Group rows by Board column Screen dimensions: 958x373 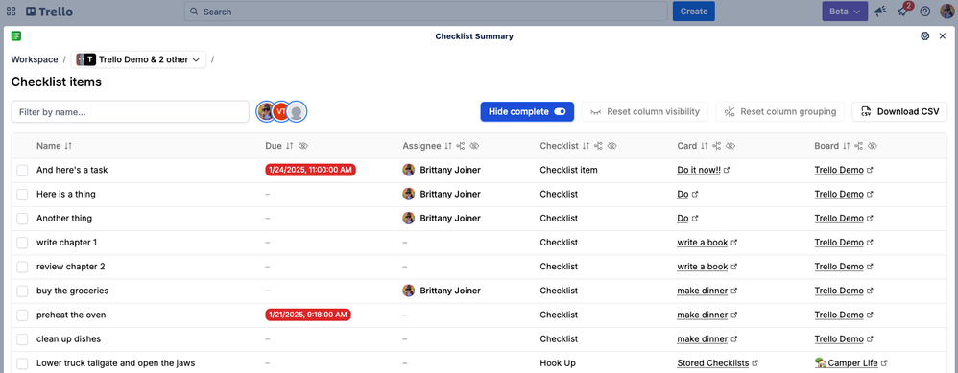click(859, 146)
